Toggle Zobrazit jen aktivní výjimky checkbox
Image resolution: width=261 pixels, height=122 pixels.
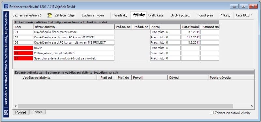[211, 113]
